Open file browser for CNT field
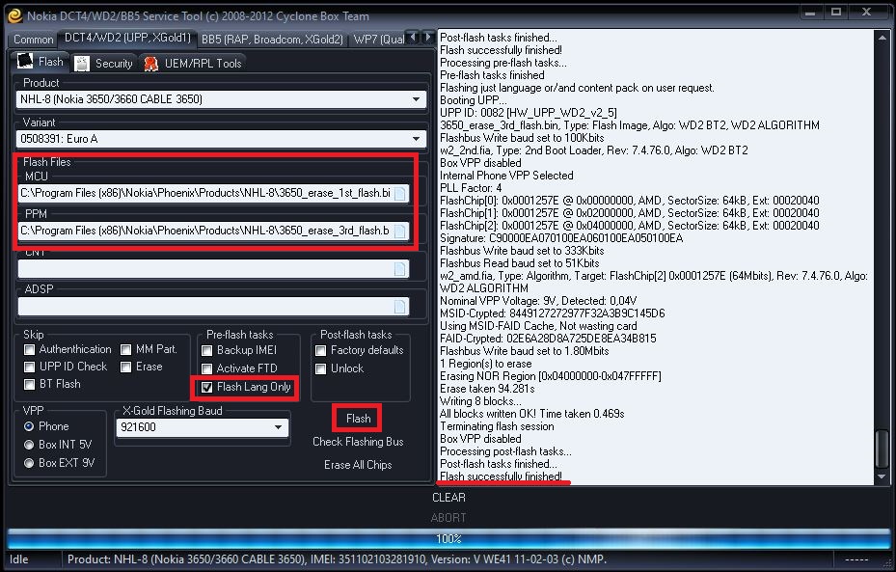The image size is (896, 572). [x=400, y=269]
